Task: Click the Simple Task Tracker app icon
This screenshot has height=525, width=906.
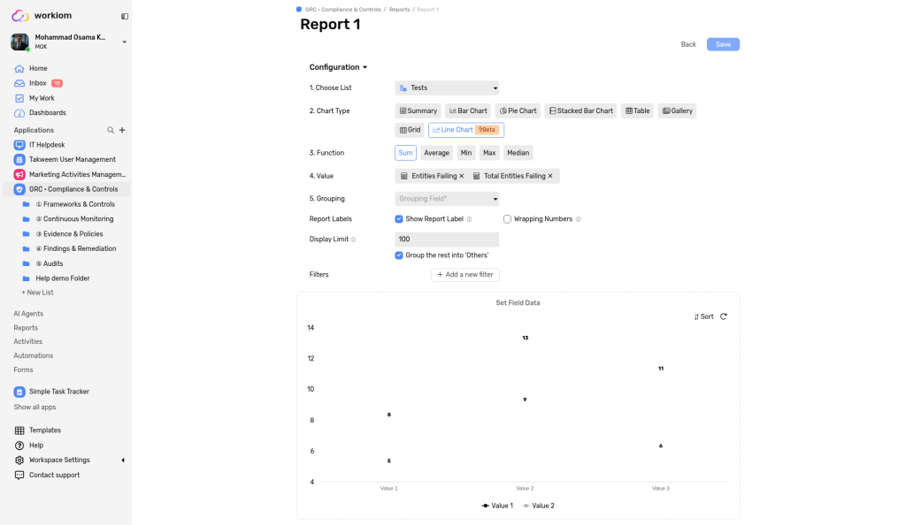Action: click(x=19, y=392)
